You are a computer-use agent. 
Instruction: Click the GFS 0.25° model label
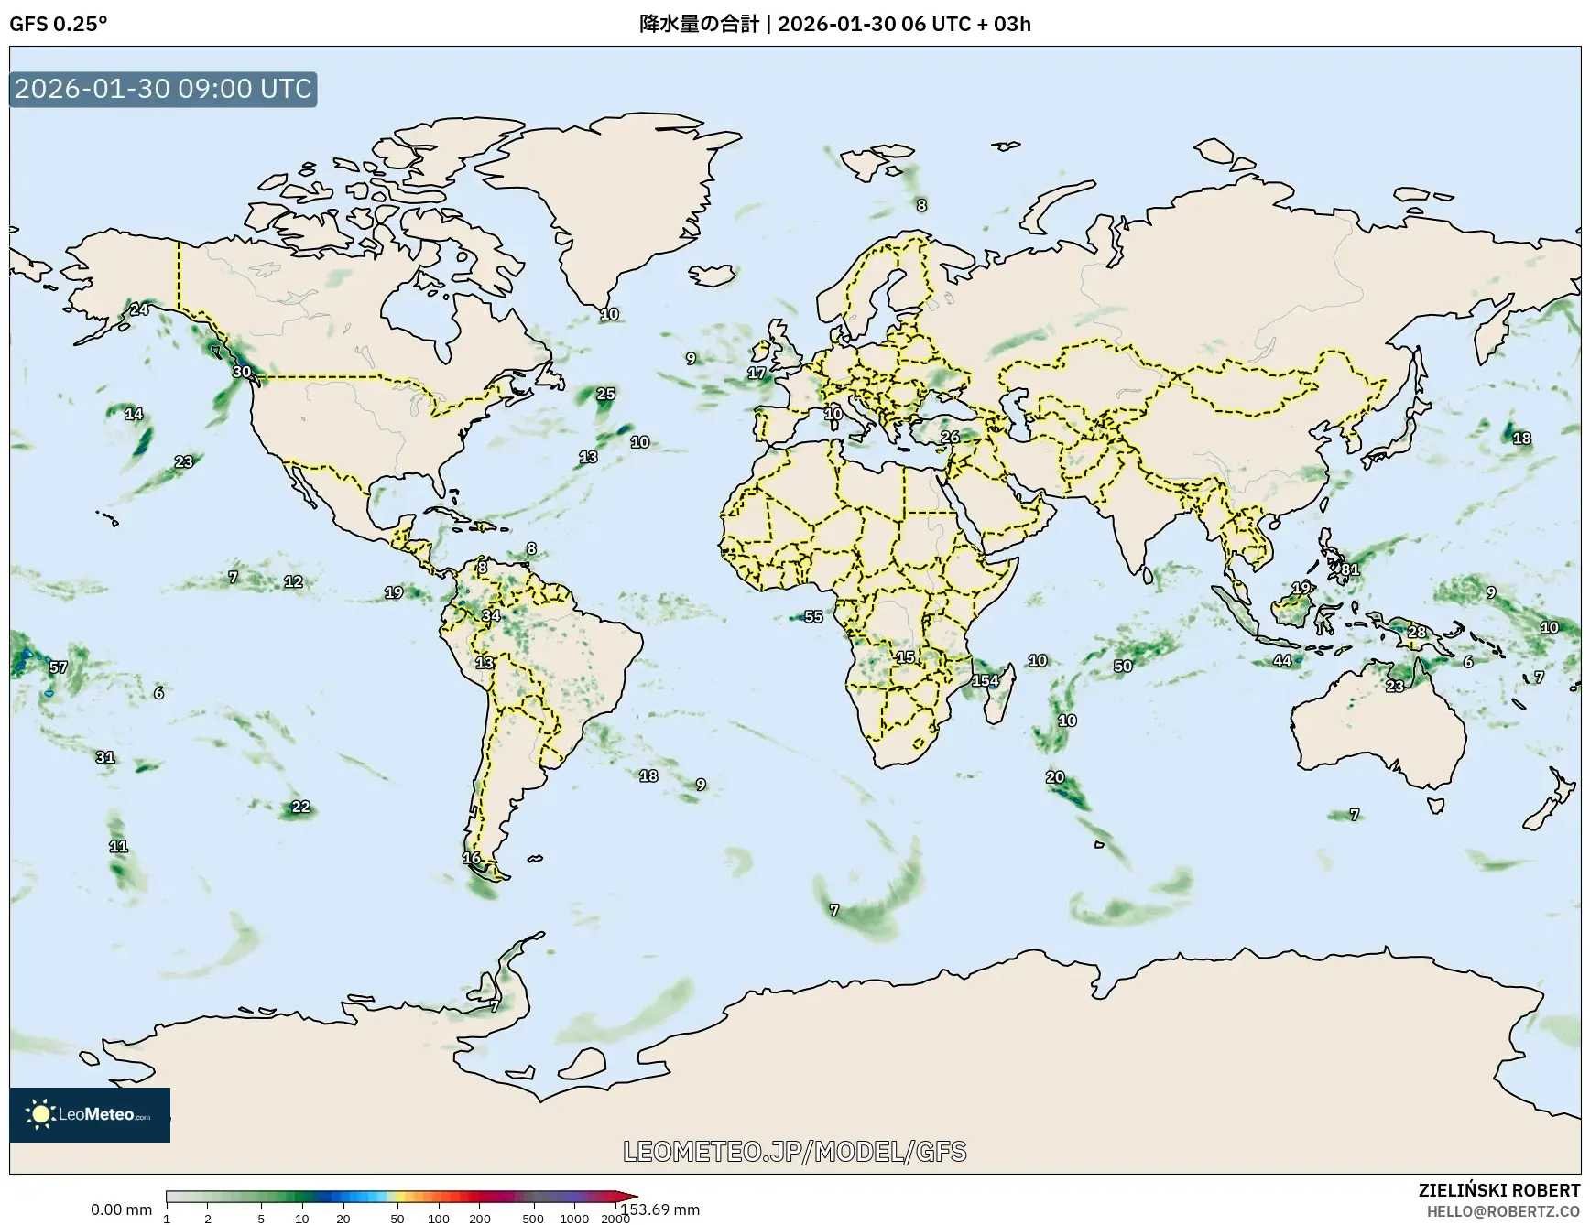[x=58, y=24]
